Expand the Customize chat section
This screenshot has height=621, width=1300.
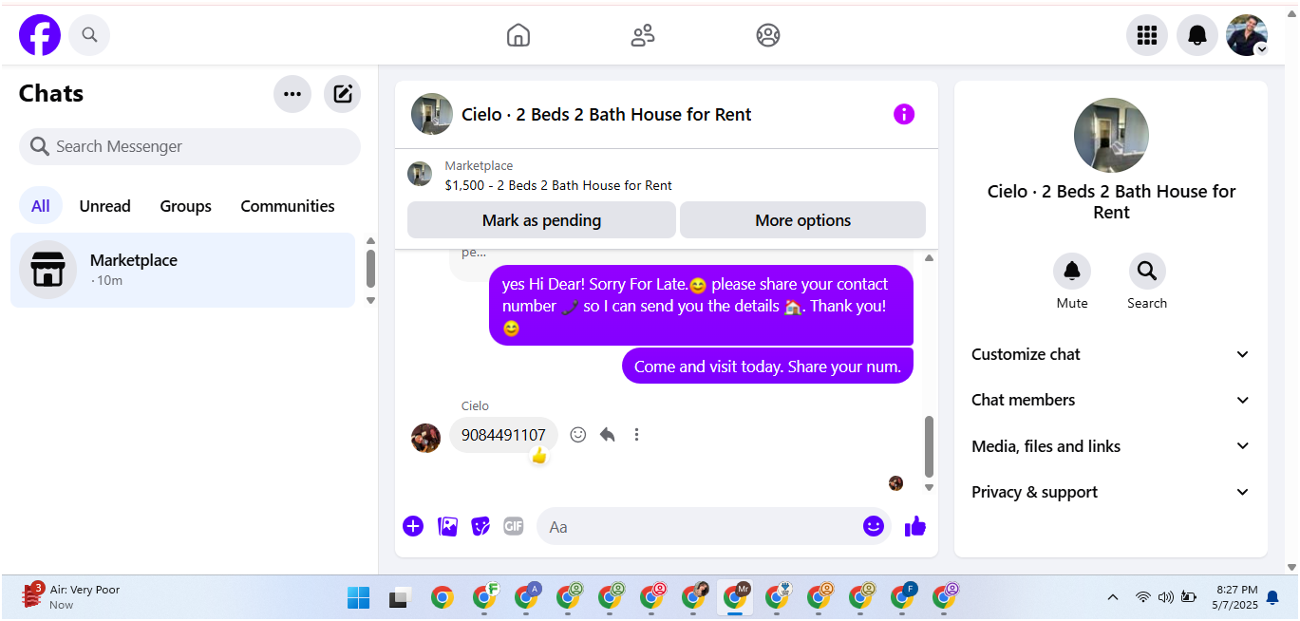pyautogui.click(x=1110, y=354)
